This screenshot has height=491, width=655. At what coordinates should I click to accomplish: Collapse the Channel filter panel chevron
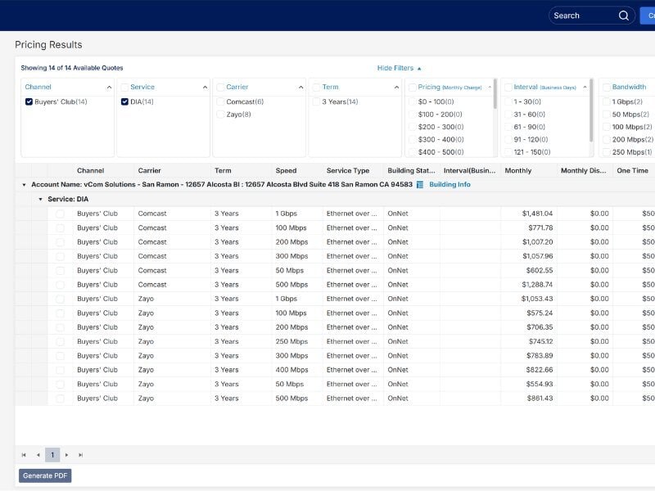pos(109,87)
